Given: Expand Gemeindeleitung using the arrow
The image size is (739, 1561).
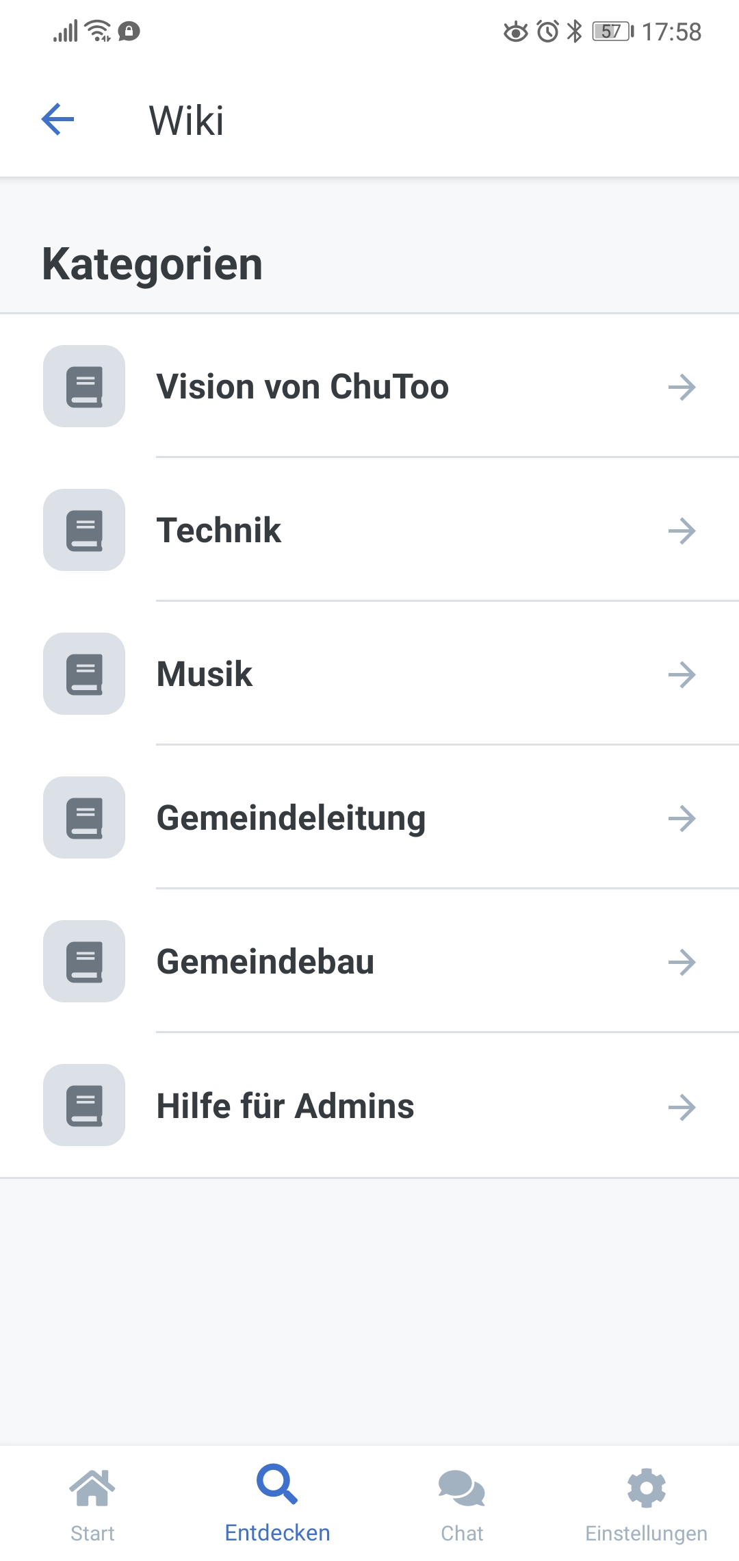Looking at the screenshot, I should (682, 819).
